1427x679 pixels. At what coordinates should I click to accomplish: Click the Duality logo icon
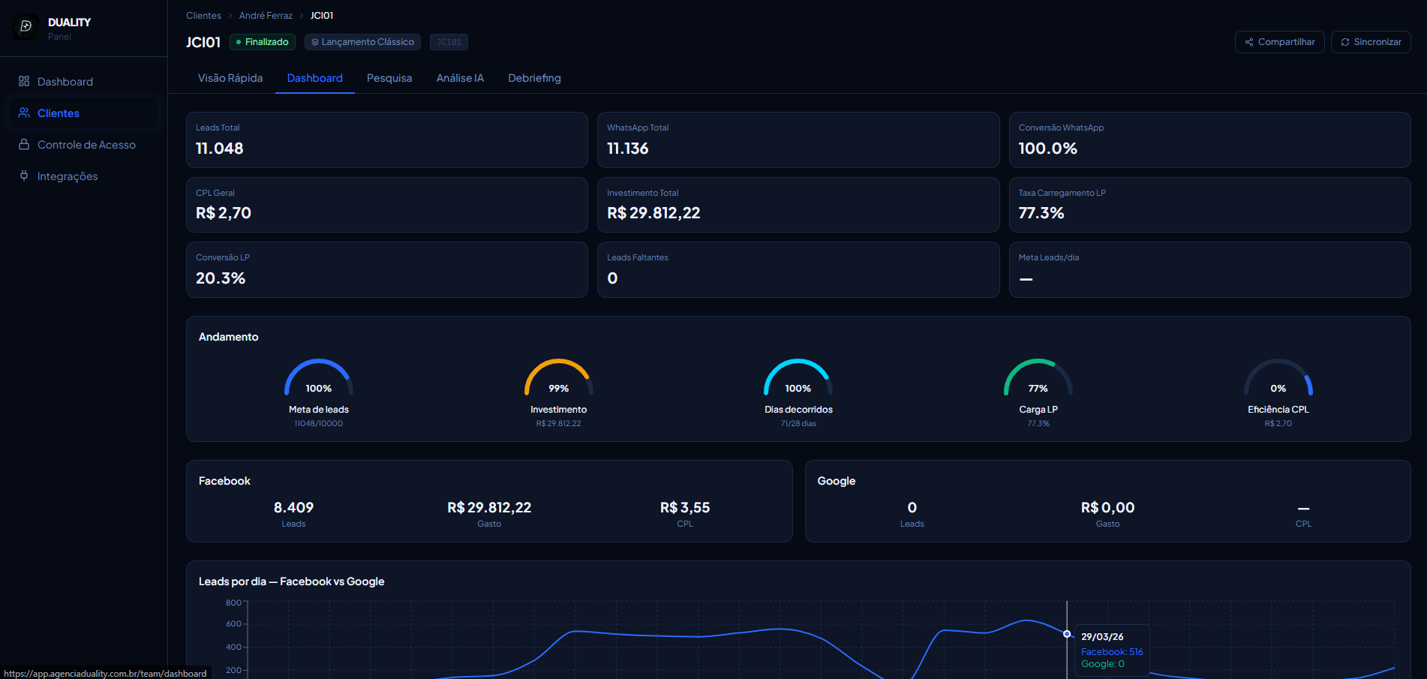click(x=26, y=27)
